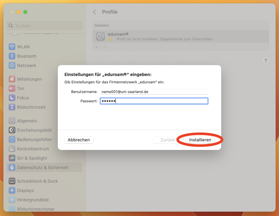Select WLAN label in sidebar

(23, 47)
